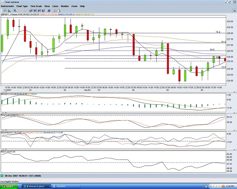Select the large red candle at 02:00 on 05

(x=168, y=59)
